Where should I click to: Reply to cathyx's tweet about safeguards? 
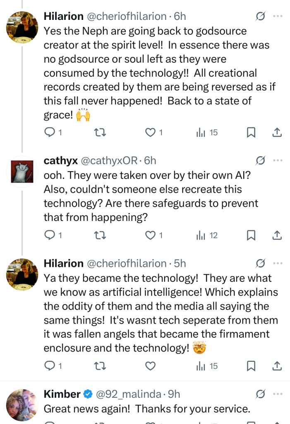[50, 235]
